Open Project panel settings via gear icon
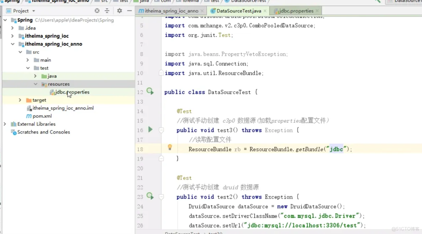Screen dimensions: 422x234 click(119, 11)
